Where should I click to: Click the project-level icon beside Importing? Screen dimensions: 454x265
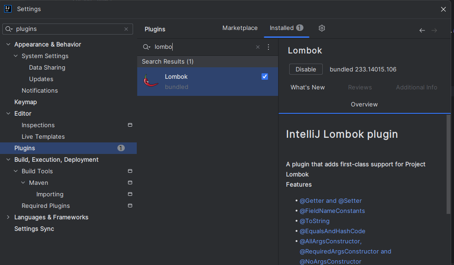coord(130,194)
